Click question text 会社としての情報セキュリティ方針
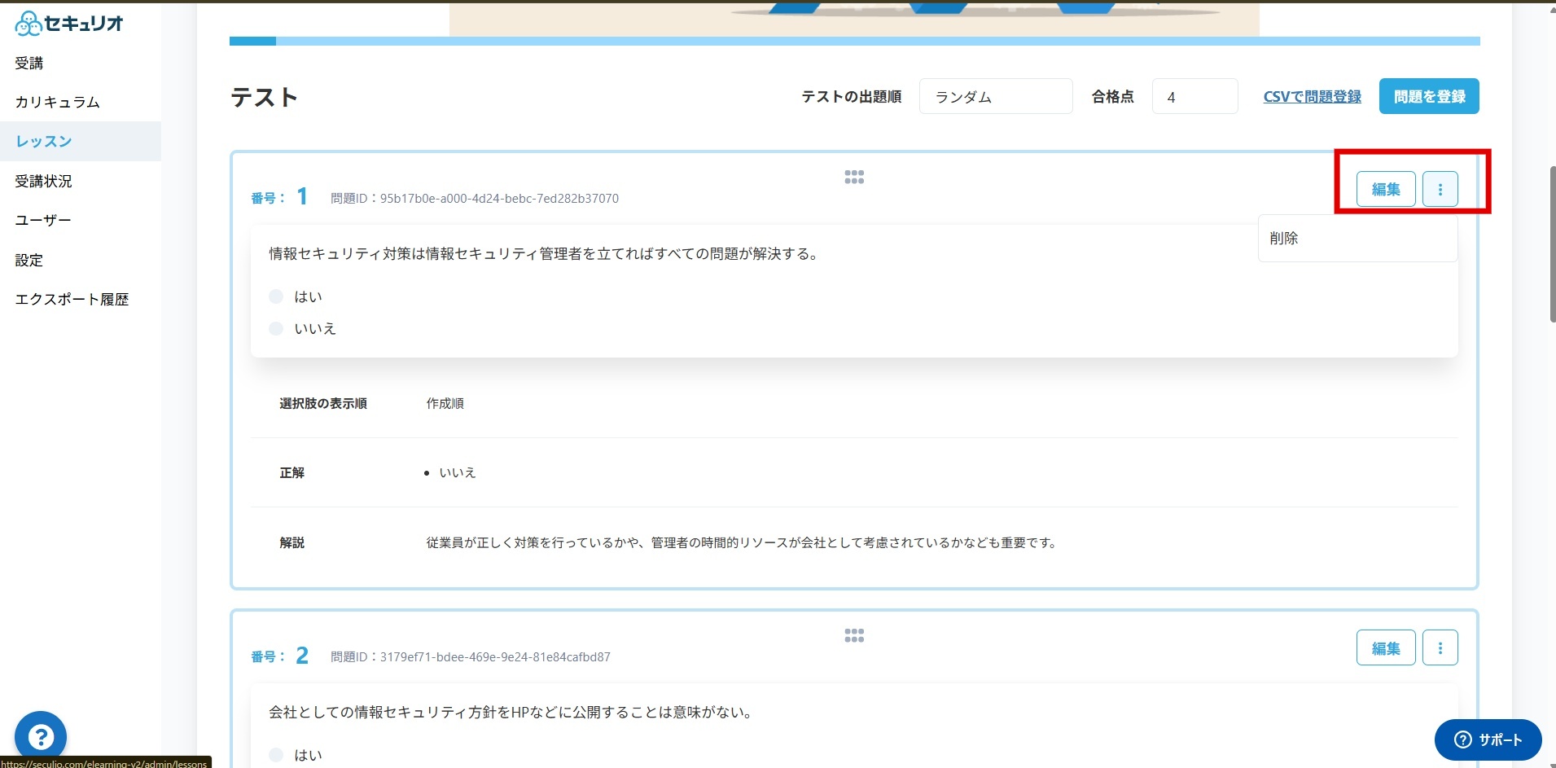Screen dimensions: 1556x768 click(511, 712)
